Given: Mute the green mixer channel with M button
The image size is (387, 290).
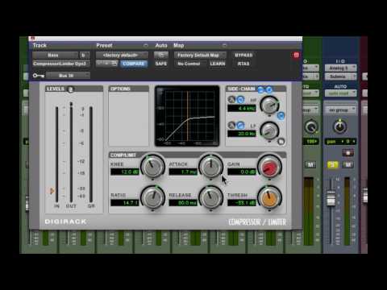Looking at the screenshot, I should 310,164.
